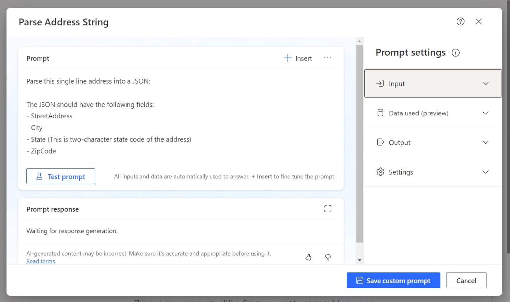510x302 pixels.
Task: Open the Settings gear in Prompt settings
Action: tap(380, 172)
